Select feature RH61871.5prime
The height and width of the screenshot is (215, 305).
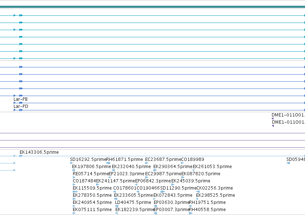(x=124, y=159)
